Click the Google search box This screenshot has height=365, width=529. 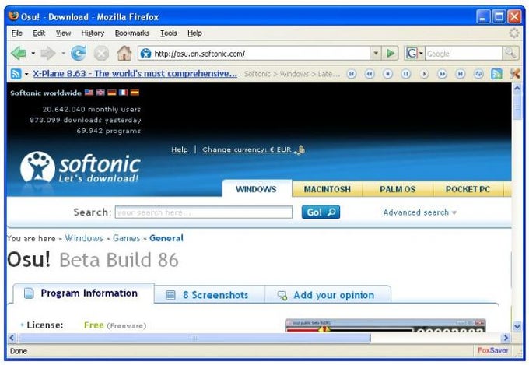[x=464, y=54]
